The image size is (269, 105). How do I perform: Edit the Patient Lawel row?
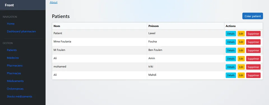pos(241,34)
